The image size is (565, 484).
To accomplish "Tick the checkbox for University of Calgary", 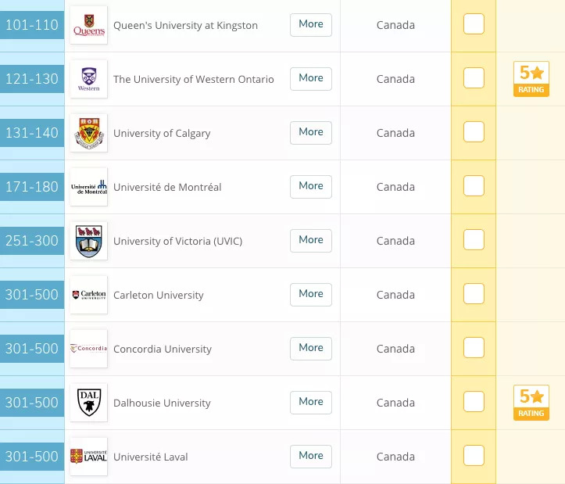I will 474,133.
